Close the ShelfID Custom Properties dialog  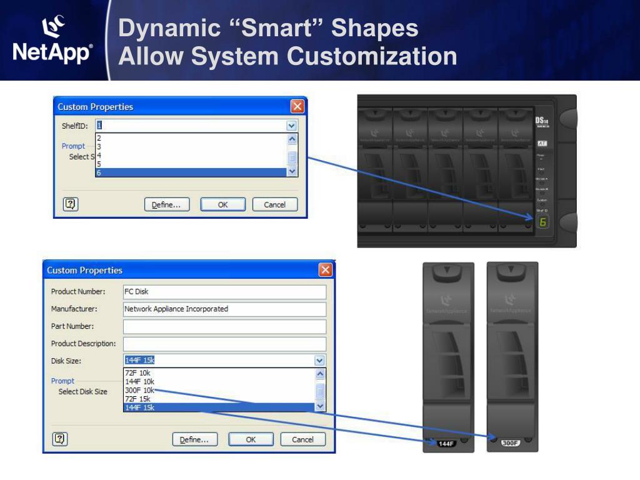pyautogui.click(x=297, y=106)
